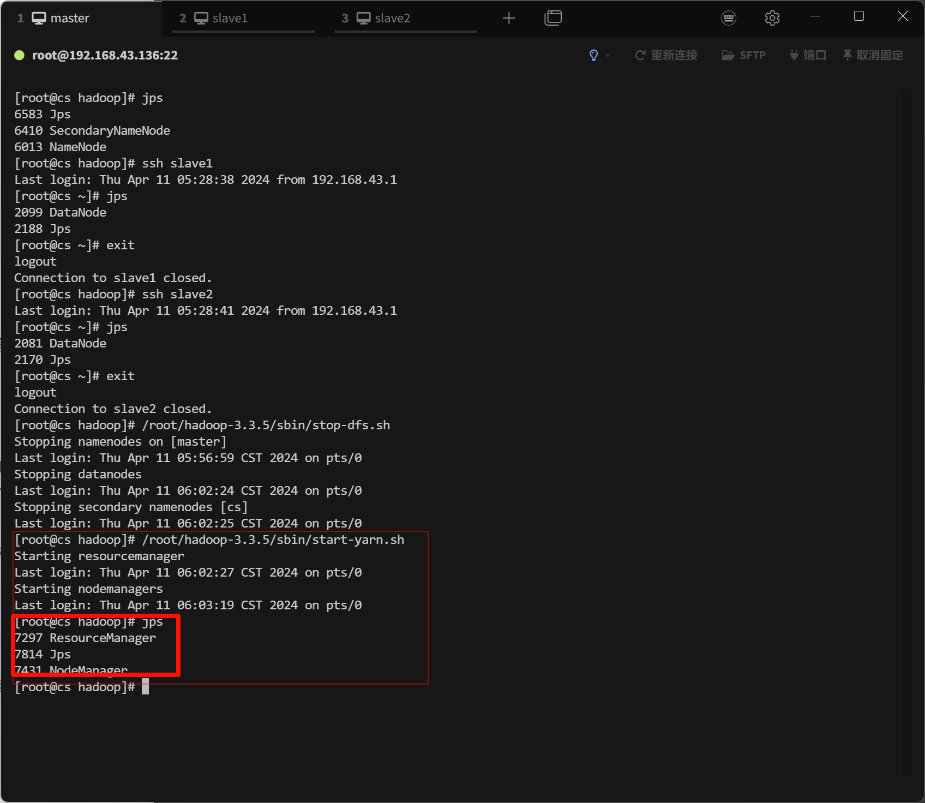Screen dimensions: 925x803
Task: Open the SFTP file transfer panel
Action: click(x=744, y=55)
